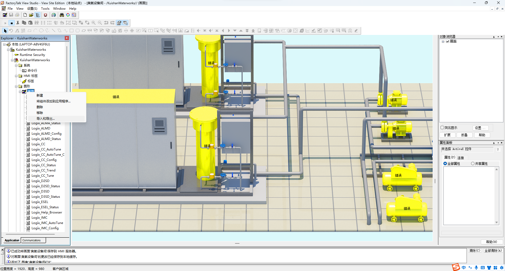The height and width of the screenshot is (271, 505).
Task: Select the Rotate tool
Action: (x=11, y=31)
